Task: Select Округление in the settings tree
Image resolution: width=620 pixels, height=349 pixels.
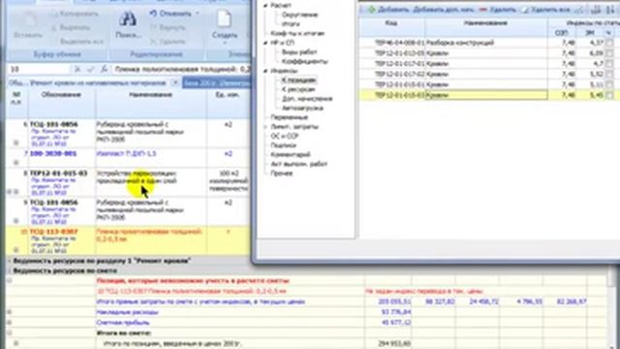Action: click(299, 16)
